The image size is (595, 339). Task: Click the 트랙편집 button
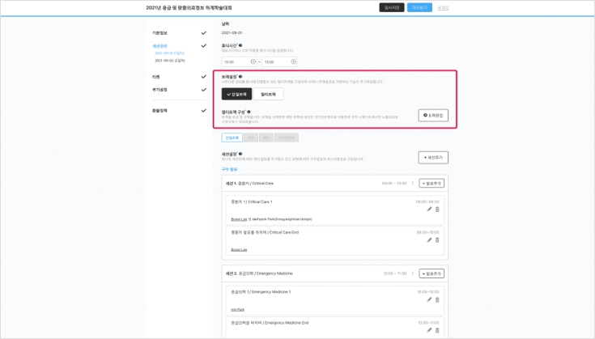(x=432, y=116)
